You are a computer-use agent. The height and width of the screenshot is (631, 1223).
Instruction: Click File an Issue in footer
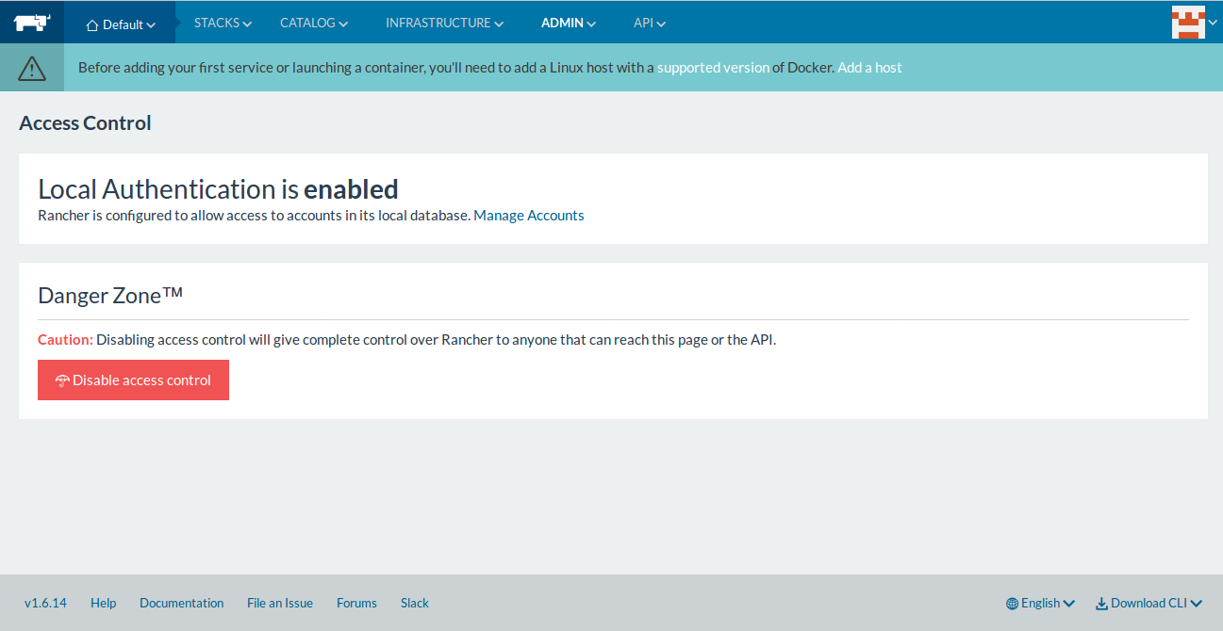pyautogui.click(x=280, y=603)
